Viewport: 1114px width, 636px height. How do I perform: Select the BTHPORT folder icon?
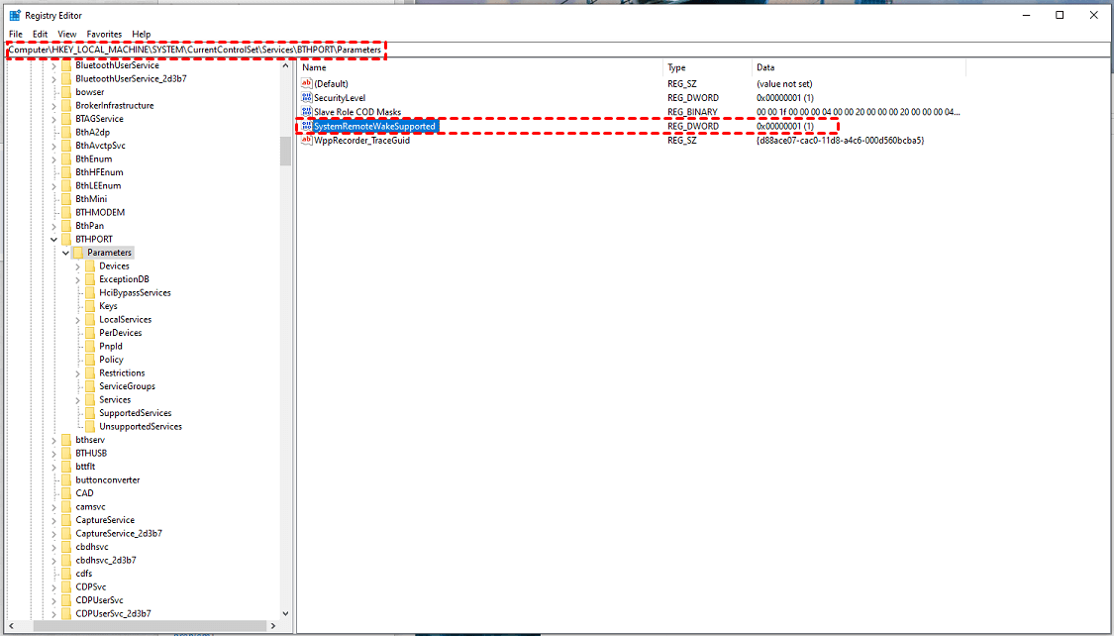pyautogui.click(x=66, y=239)
